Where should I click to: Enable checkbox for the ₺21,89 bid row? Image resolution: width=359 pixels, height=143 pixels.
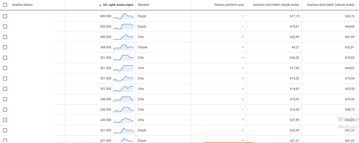(x=5, y=120)
